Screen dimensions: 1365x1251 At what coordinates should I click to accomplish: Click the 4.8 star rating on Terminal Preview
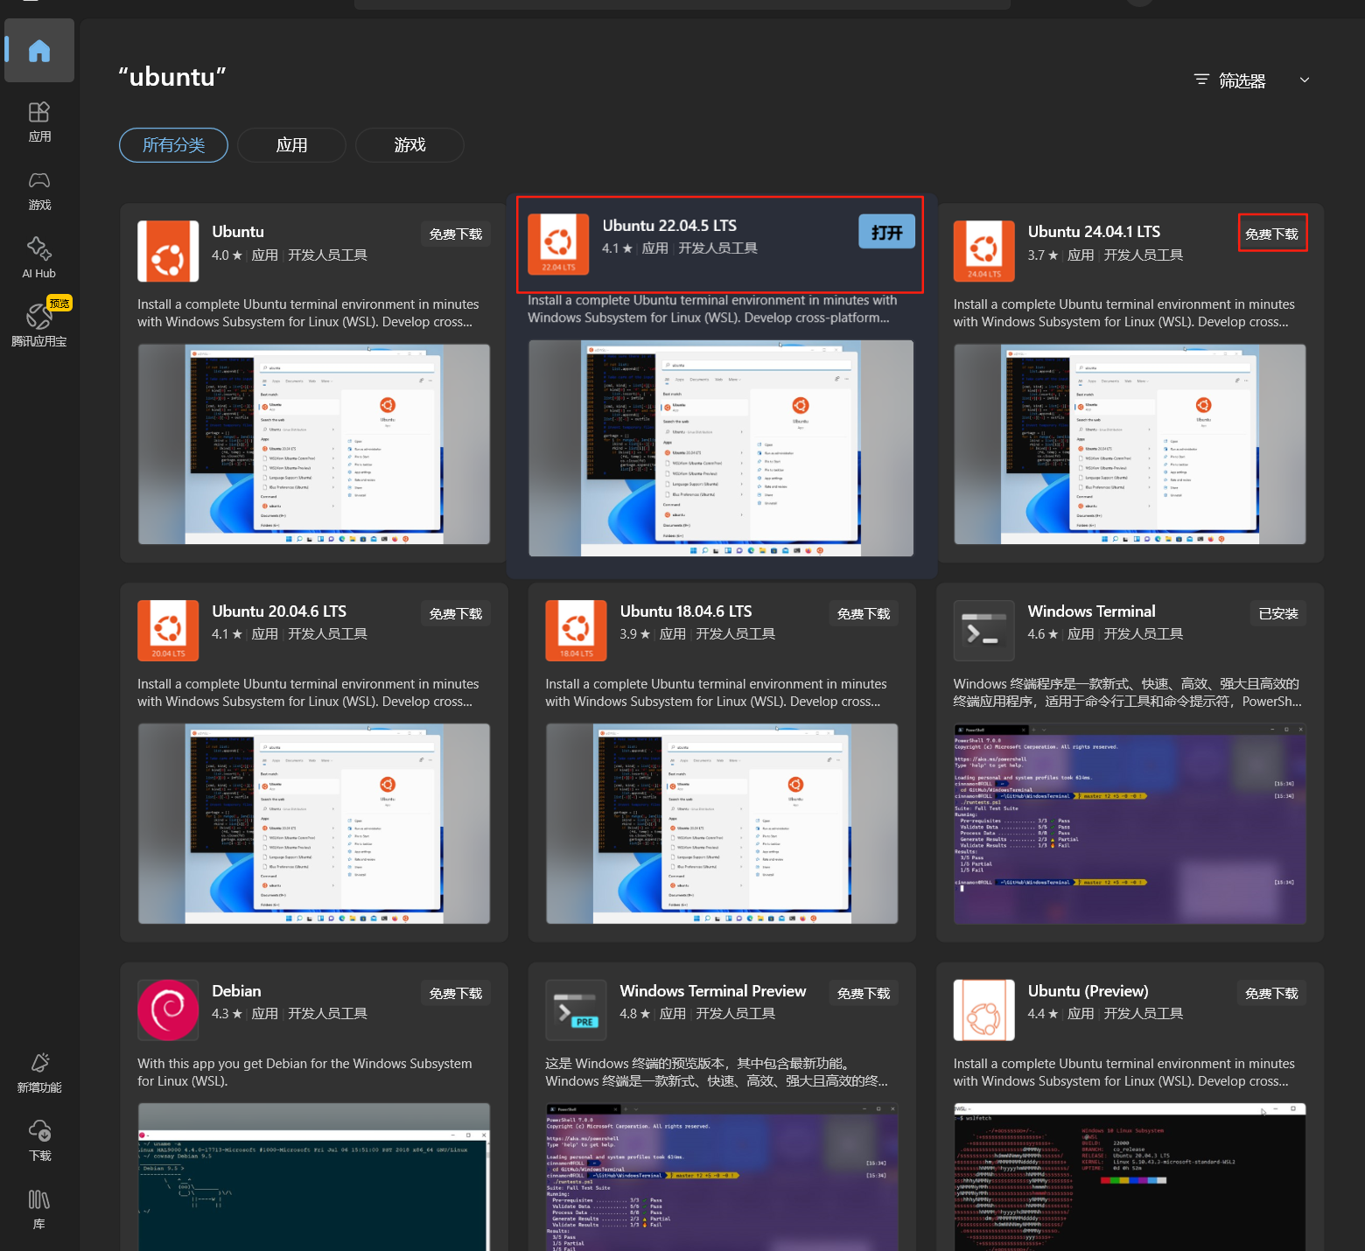point(634,1014)
